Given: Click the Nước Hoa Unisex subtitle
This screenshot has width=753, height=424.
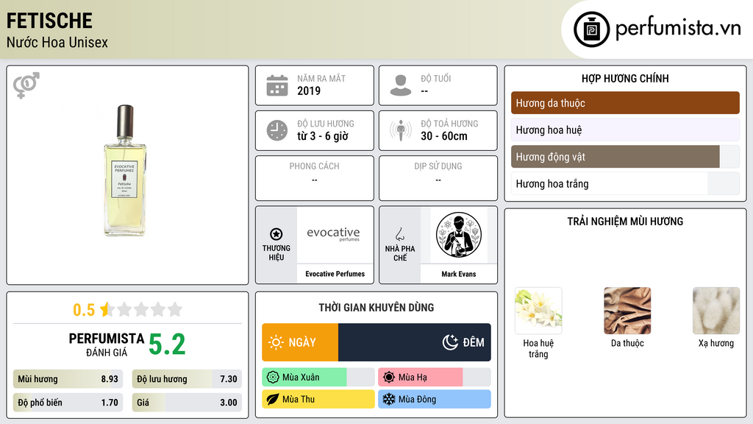Looking at the screenshot, I should pyautogui.click(x=57, y=42).
